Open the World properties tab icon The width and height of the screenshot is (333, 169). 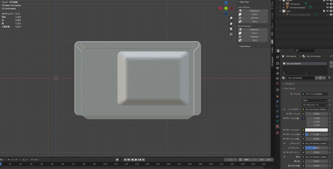(277, 84)
